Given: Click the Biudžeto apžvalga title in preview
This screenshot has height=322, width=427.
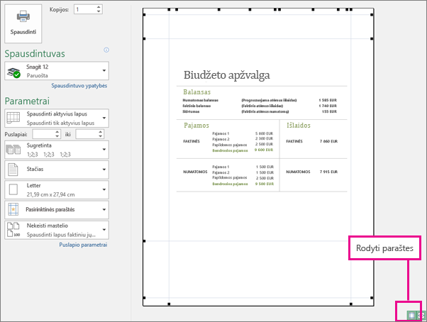Looking at the screenshot, I should pos(226,75).
